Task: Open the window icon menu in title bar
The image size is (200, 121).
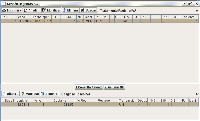Action: point(4,4)
